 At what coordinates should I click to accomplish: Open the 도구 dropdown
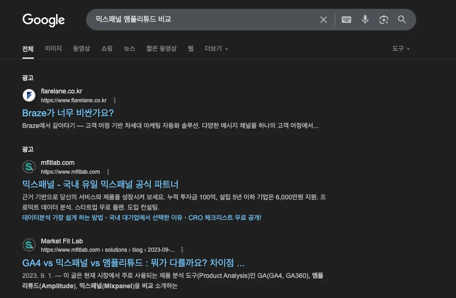pos(401,49)
